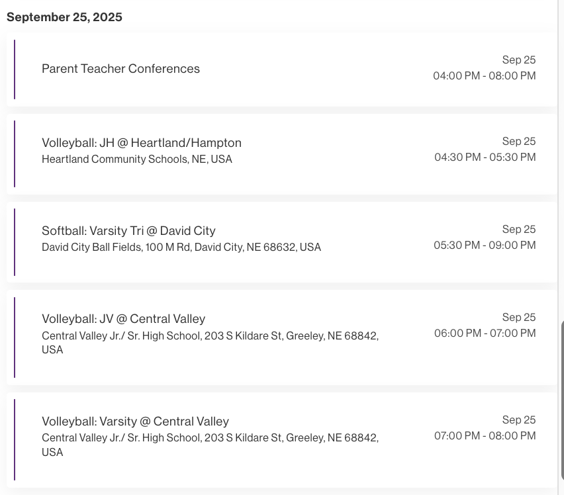The image size is (564, 495).
Task: Click Heartland Community Schools location text
Action: [x=137, y=159]
